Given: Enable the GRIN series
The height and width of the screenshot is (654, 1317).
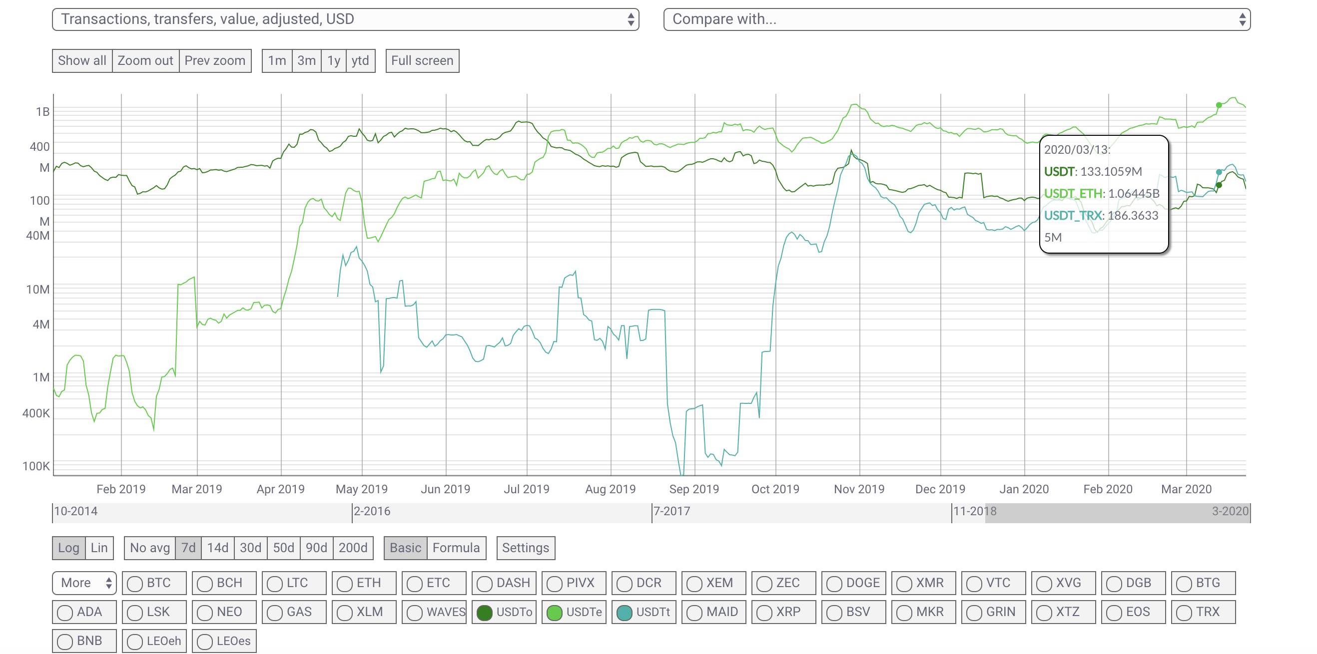Looking at the screenshot, I should (994, 612).
